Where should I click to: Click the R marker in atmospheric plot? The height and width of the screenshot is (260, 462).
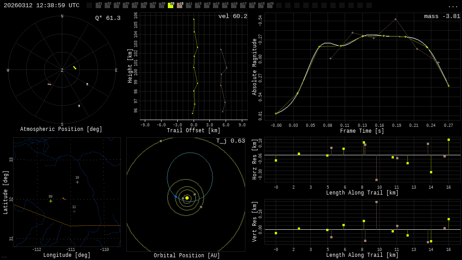pyautogui.click(x=87, y=84)
